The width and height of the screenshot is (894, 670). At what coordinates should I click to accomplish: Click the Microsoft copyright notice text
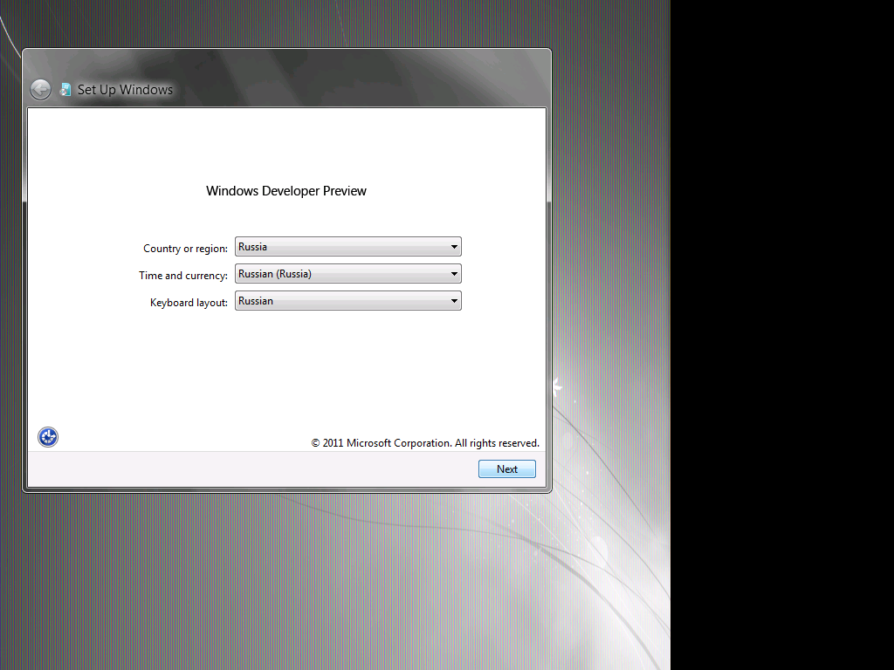coord(425,442)
